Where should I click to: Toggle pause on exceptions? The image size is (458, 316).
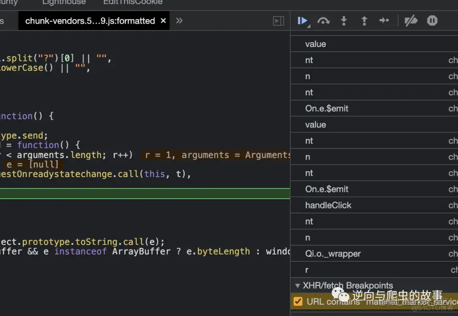(432, 20)
